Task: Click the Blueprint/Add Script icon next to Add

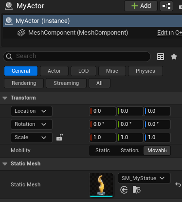Action: 166,6
